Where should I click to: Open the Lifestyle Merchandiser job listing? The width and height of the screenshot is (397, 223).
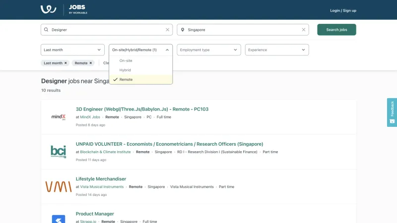[101, 179]
